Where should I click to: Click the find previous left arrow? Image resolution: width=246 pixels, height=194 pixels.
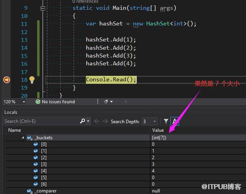pos(97,121)
